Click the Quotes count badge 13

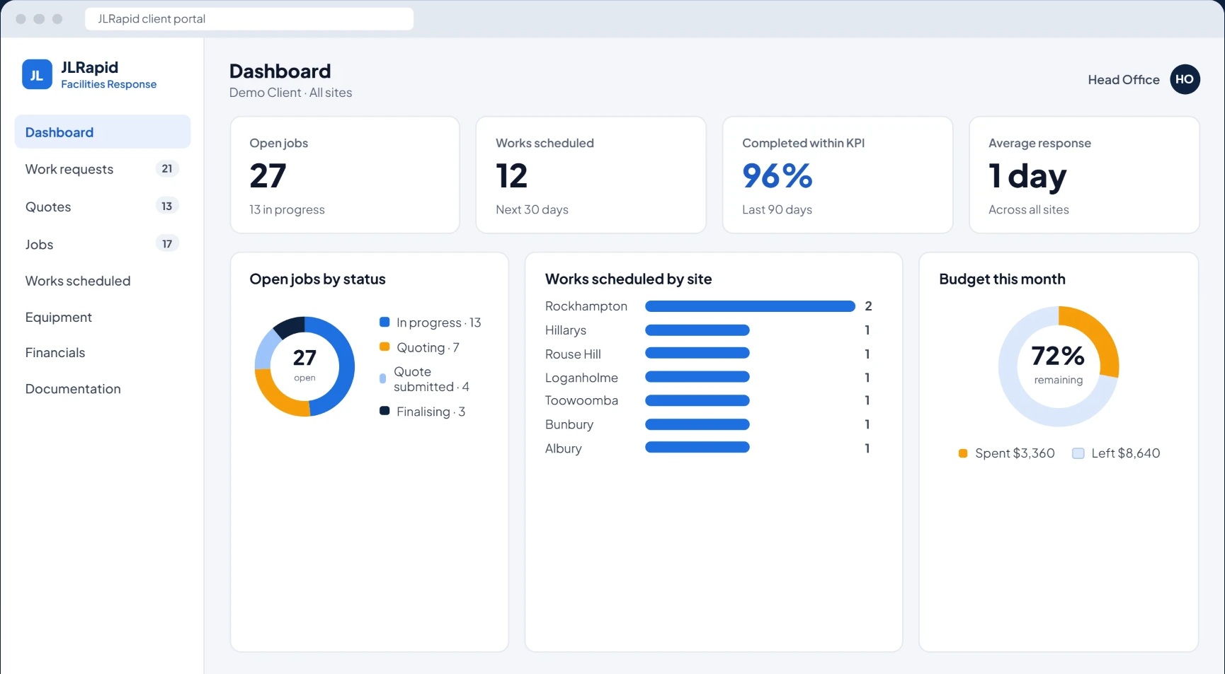pos(167,206)
